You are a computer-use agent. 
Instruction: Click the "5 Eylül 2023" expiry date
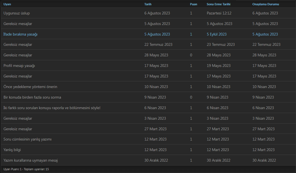(x=217, y=34)
